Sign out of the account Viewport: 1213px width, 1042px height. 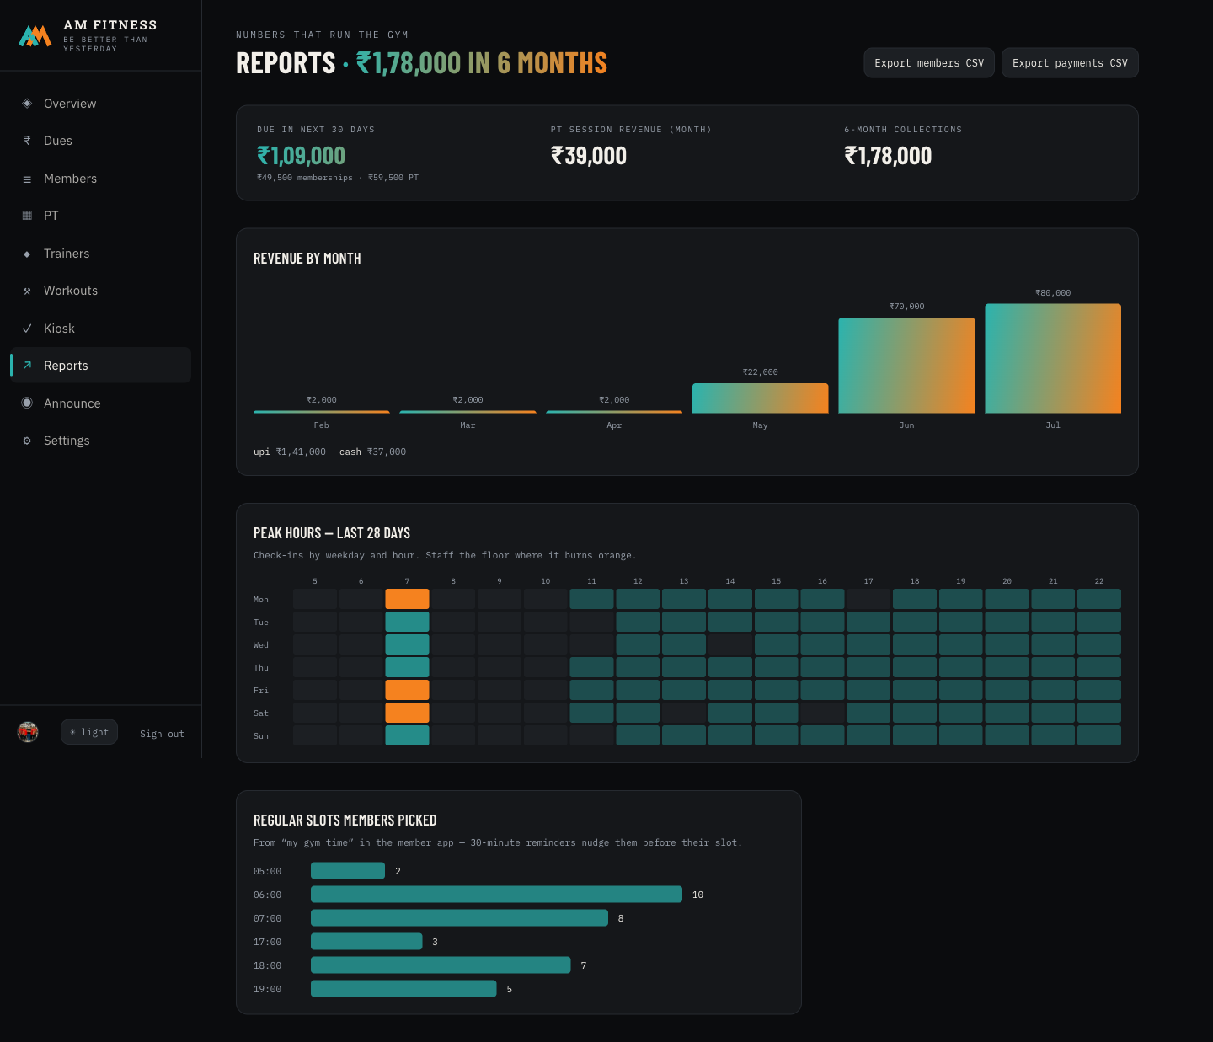[x=162, y=734]
